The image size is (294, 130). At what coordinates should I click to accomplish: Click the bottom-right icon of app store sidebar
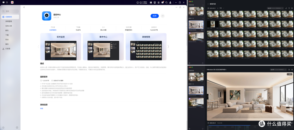point(17,128)
